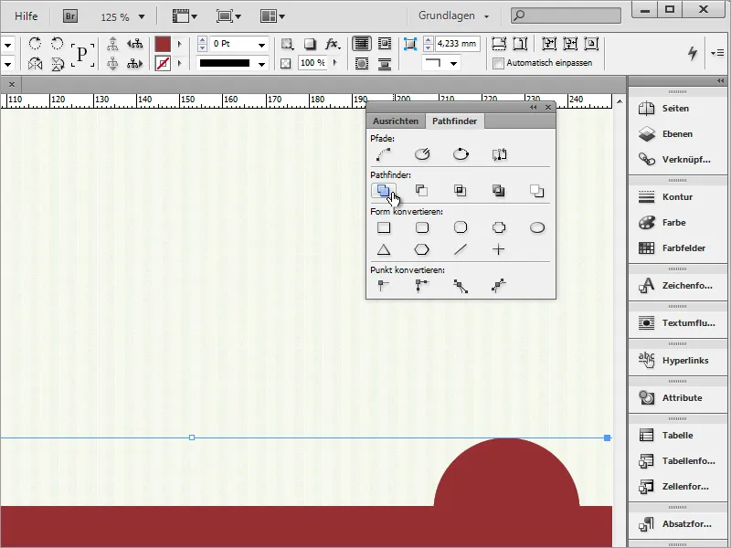Click the Open Path icon under Pfade
The width and height of the screenshot is (731, 548).
click(x=422, y=153)
